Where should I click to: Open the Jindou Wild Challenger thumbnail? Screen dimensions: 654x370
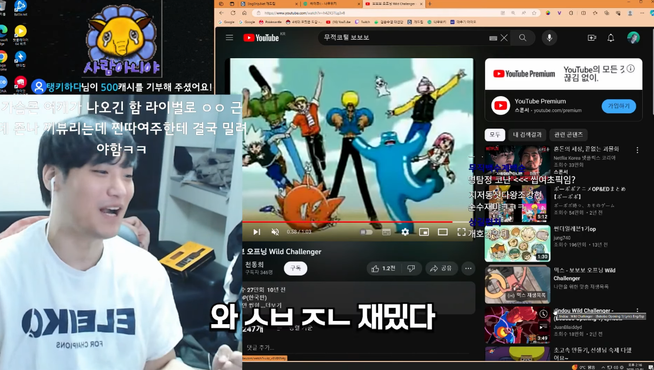click(517, 325)
